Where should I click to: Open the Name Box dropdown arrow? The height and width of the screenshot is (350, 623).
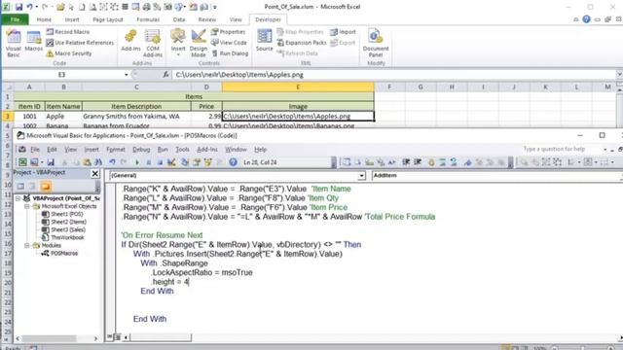(x=126, y=75)
